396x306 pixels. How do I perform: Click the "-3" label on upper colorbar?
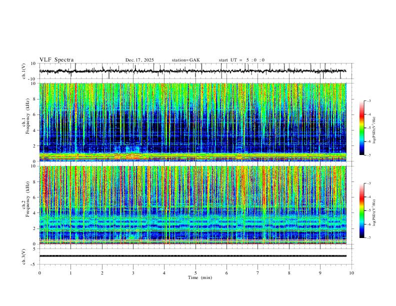[x=369, y=100]
